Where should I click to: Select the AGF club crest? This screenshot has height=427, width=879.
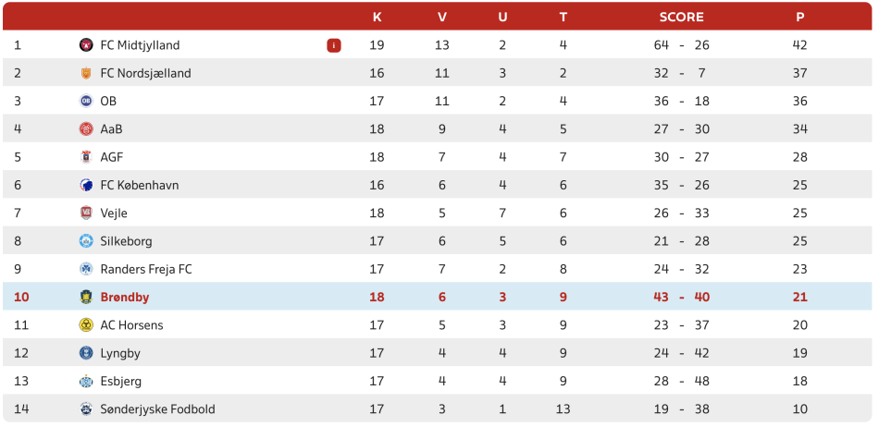pyautogui.click(x=86, y=157)
